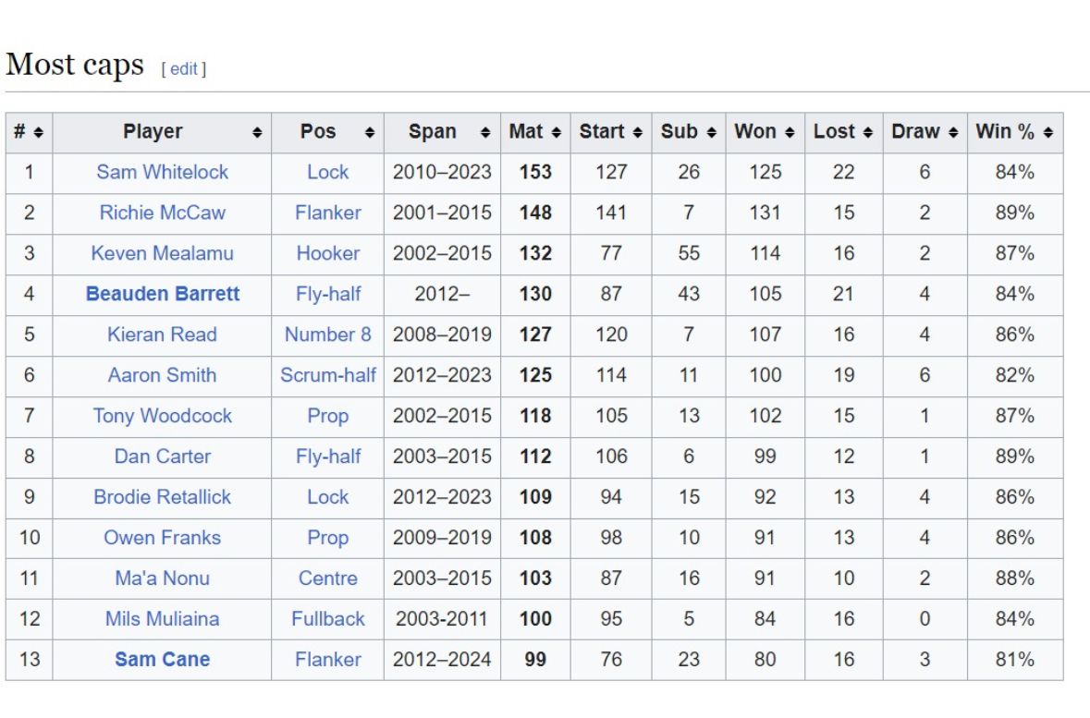Sort table by Player column arrows
The width and height of the screenshot is (1090, 718).
click(x=257, y=133)
